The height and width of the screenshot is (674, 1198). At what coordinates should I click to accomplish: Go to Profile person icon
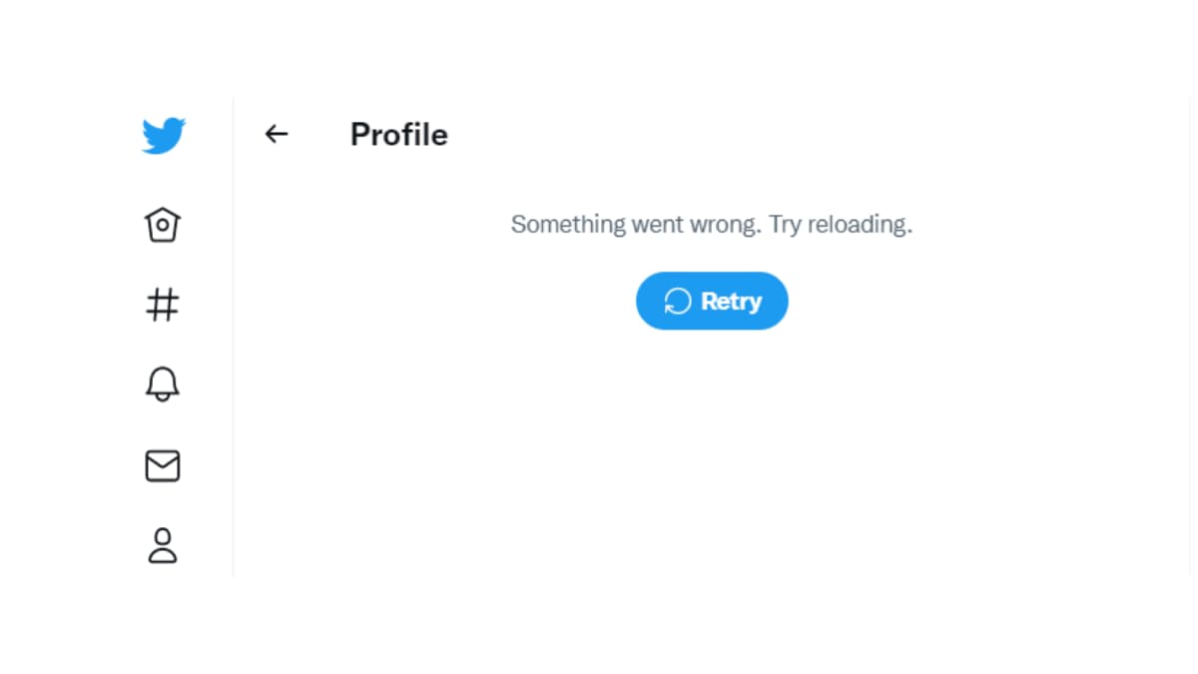point(163,545)
